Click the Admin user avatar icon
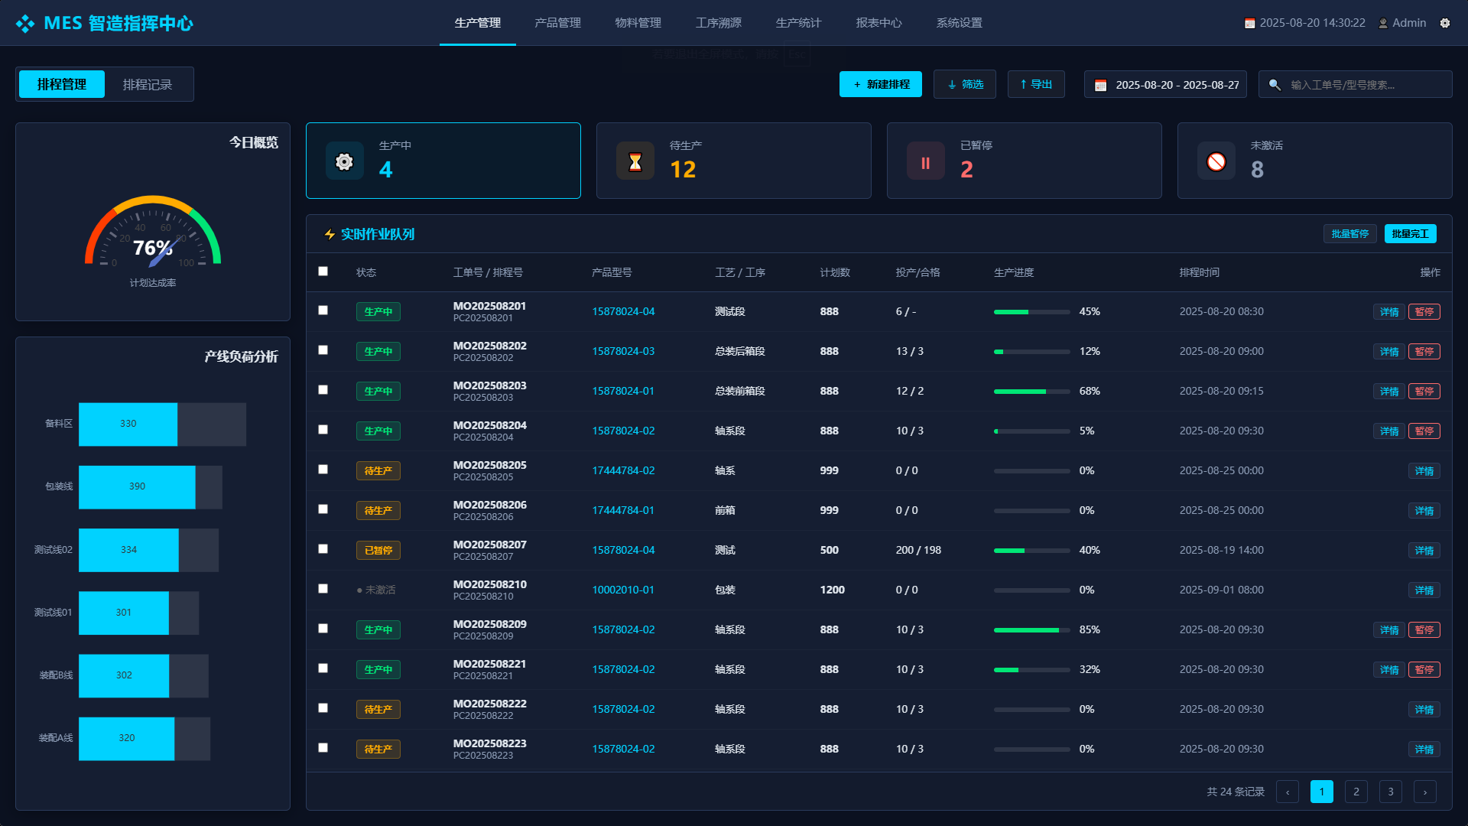 [x=1383, y=23]
